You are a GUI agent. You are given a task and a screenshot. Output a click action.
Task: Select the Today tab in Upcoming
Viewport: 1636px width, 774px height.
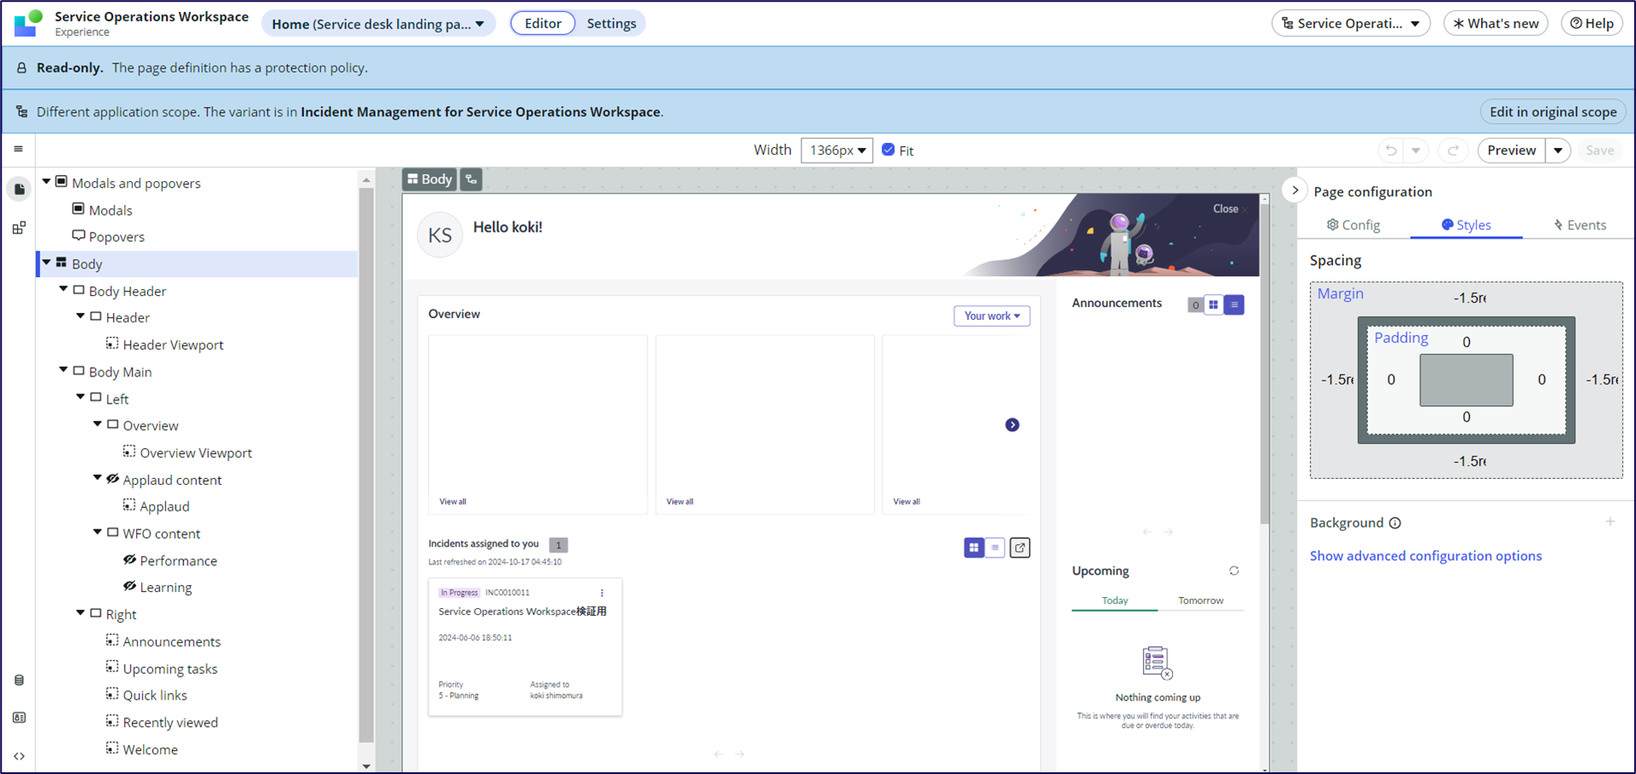click(x=1115, y=600)
